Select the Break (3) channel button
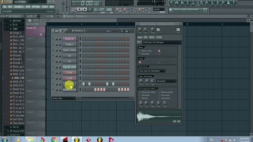Image resolution: width=253 pixels, height=142 pixels. (70, 39)
